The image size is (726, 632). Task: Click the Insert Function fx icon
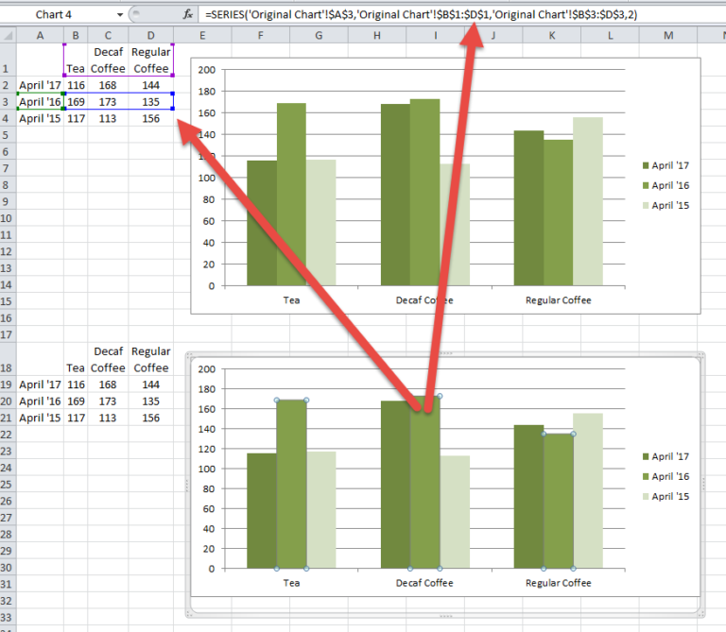pos(187,15)
